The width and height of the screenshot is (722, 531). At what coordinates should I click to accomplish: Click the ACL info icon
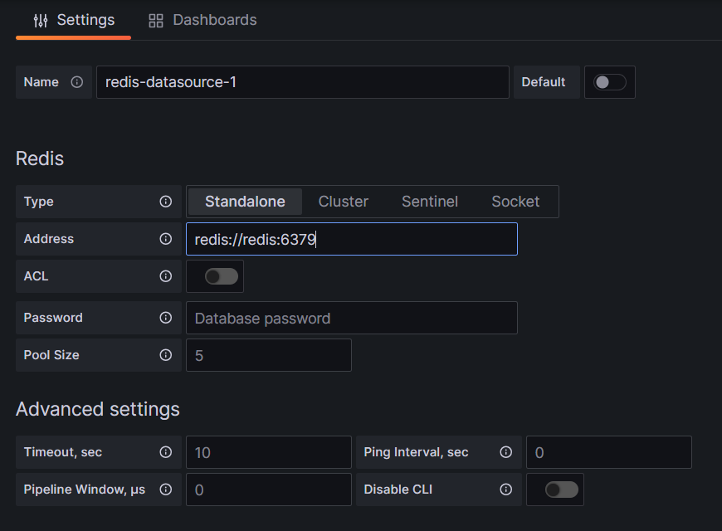tap(165, 276)
